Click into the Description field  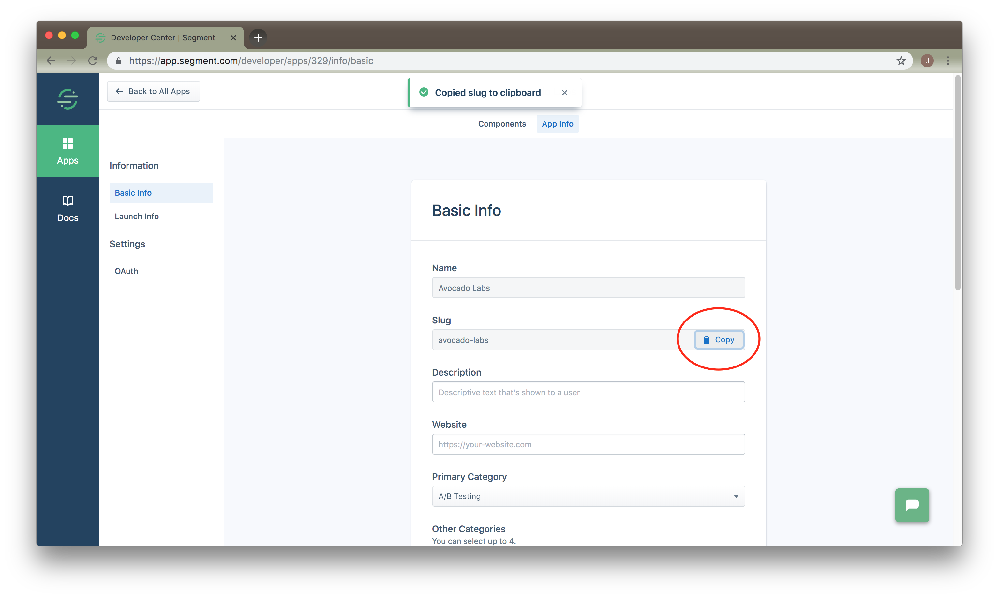[x=588, y=392]
